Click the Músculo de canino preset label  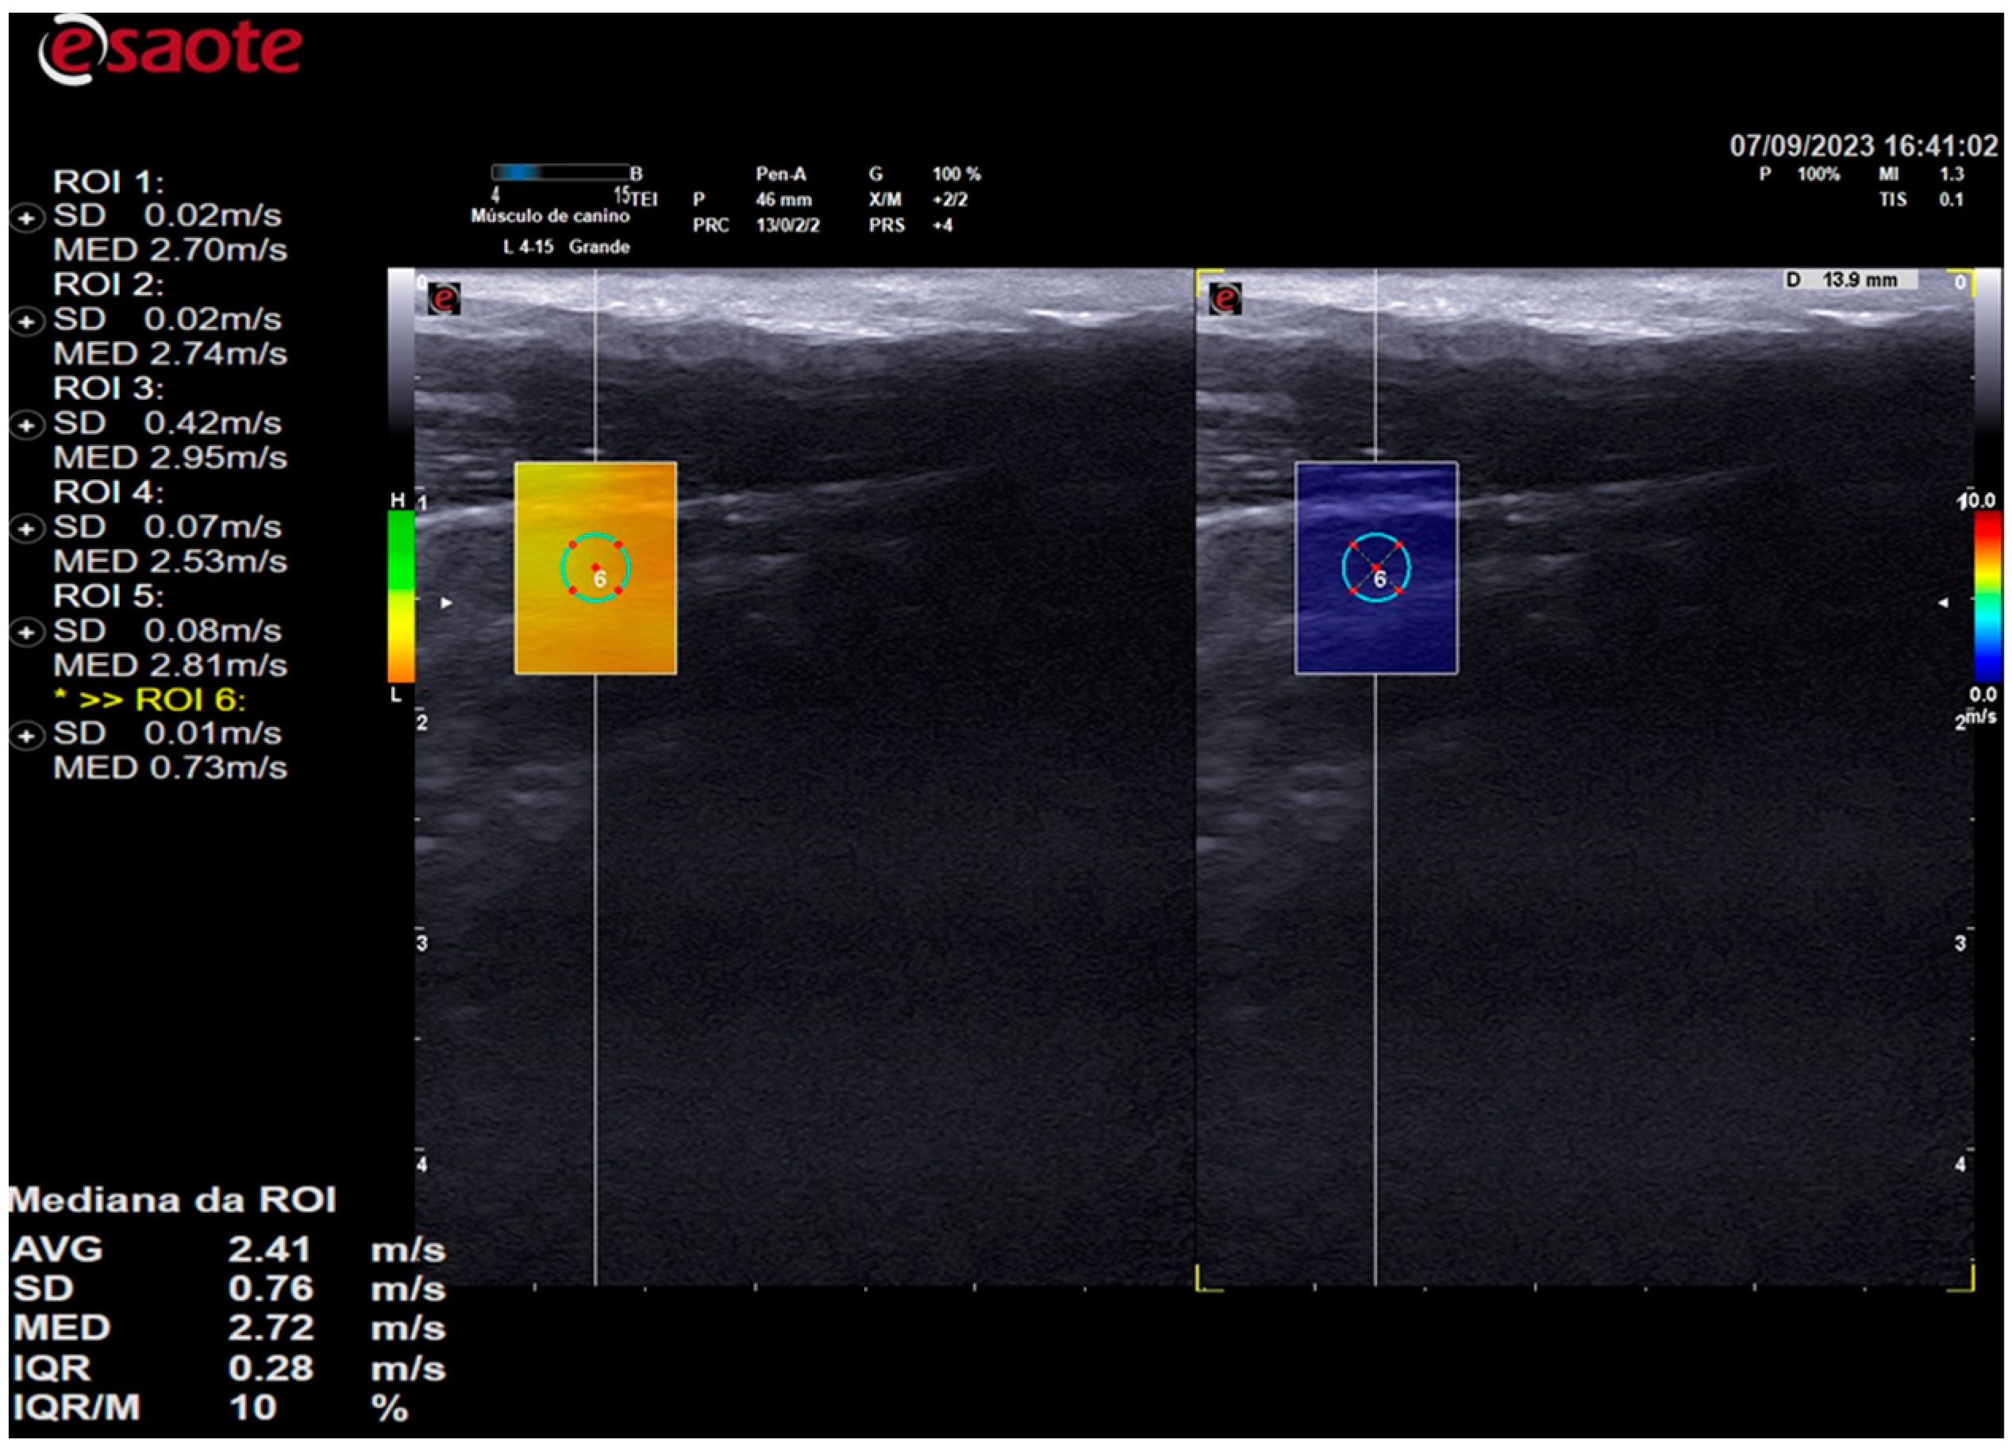tap(550, 216)
